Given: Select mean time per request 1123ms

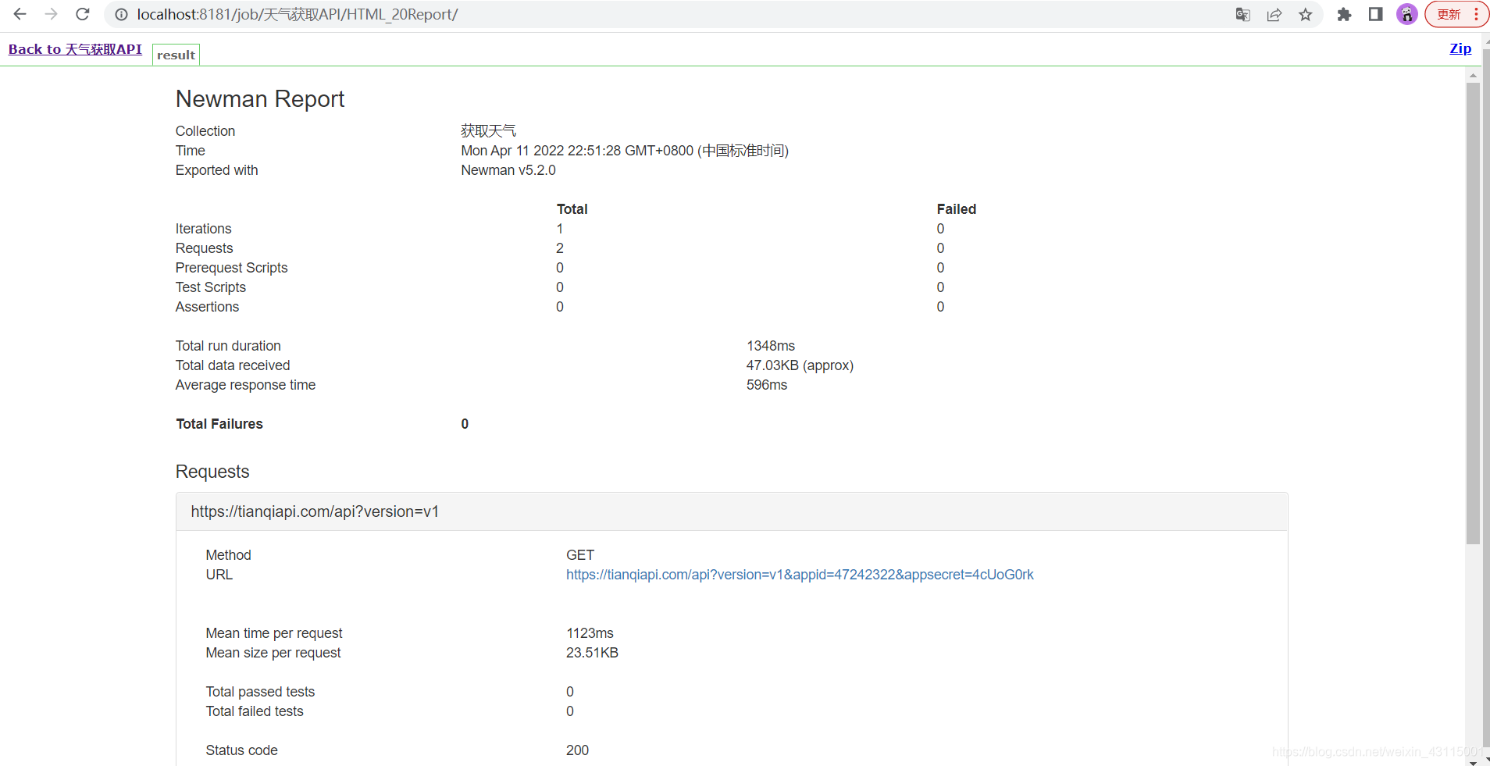Looking at the screenshot, I should click(x=590, y=633).
